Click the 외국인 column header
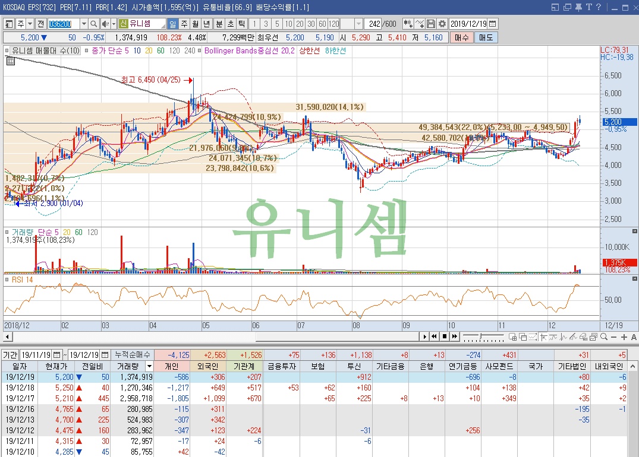This screenshot has width=639, height=457. [208, 366]
